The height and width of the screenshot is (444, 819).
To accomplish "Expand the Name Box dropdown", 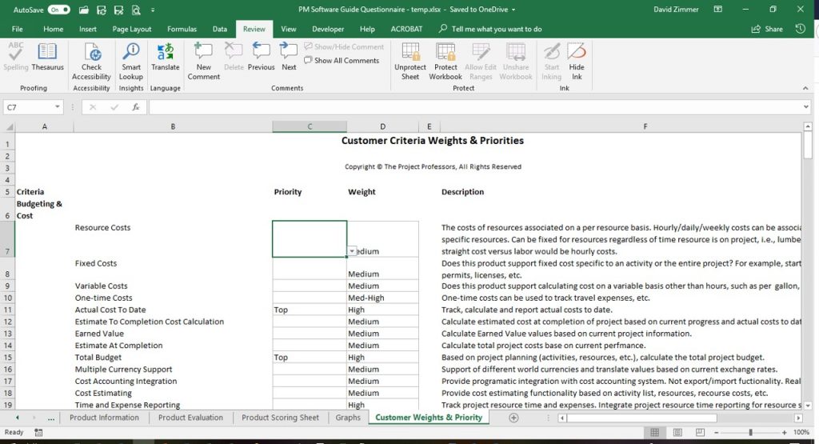I will pos(58,107).
